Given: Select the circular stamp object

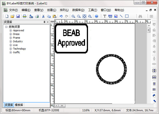Looking at the screenshot, I should pos(111,69).
